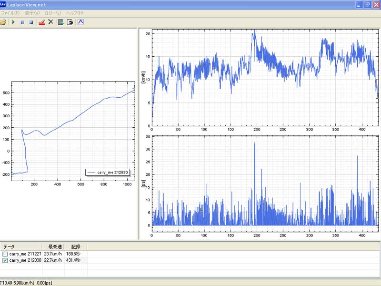Viewport: 381px width, 286px height.
Task: Enable the carry_me 211227 checkbox
Action: point(5,254)
